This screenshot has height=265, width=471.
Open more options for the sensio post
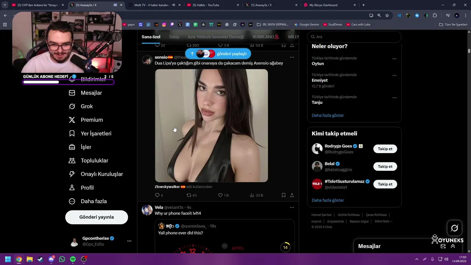[x=292, y=57]
